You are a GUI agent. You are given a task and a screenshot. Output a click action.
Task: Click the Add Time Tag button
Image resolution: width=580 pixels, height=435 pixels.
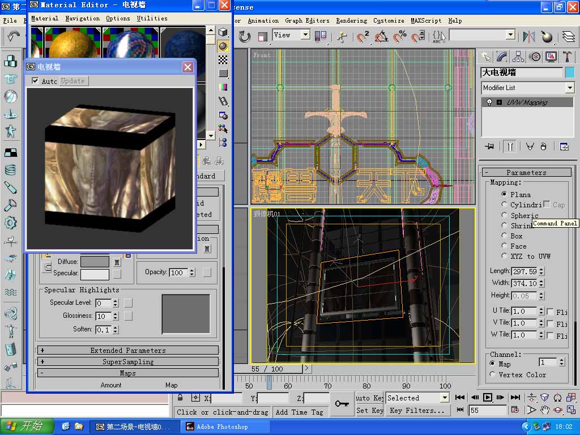point(299,412)
